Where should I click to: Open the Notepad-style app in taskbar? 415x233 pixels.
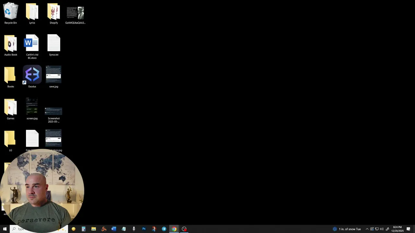point(124,229)
